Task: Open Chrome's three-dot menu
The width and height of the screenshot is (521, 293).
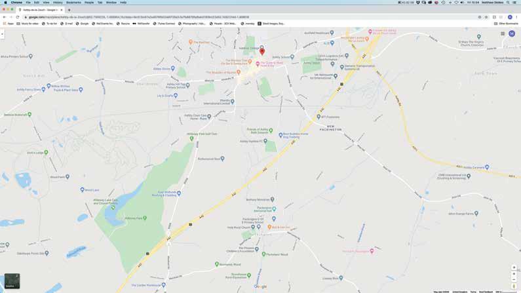Action: [x=516, y=17]
